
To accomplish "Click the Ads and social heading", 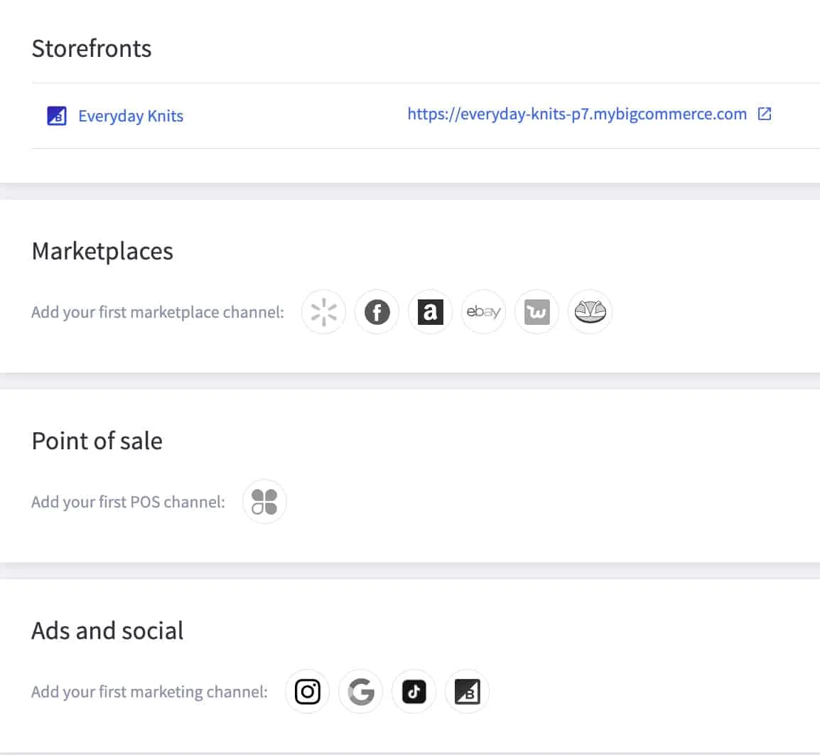I will (108, 631).
